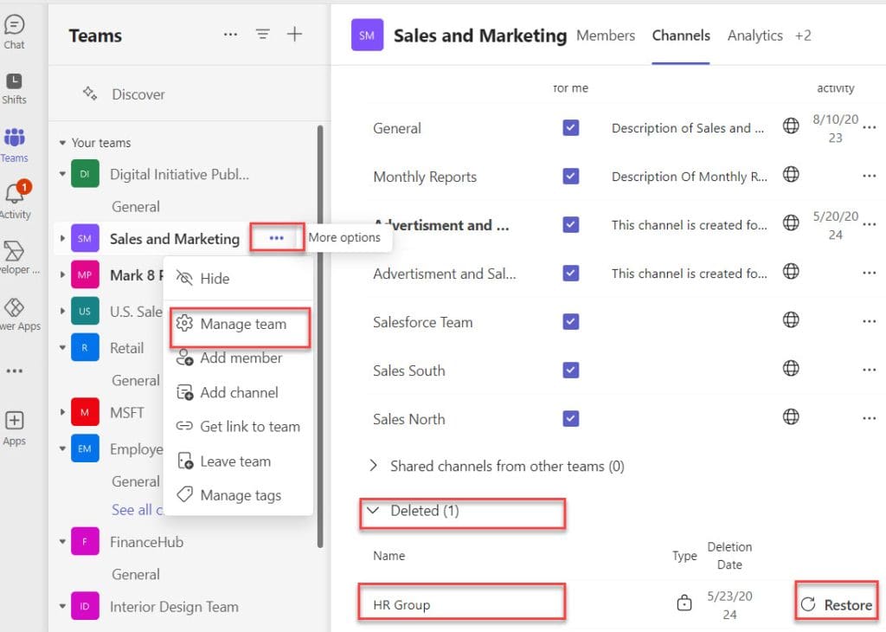Choose Add channel menu entry

click(x=238, y=392)
